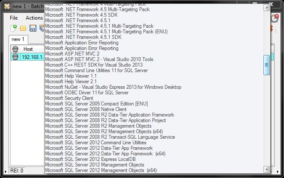Select SQL Server 2005 Compact Edition [ENU]
This screenshot has height=178, width=284.
[x=96, y=104]
